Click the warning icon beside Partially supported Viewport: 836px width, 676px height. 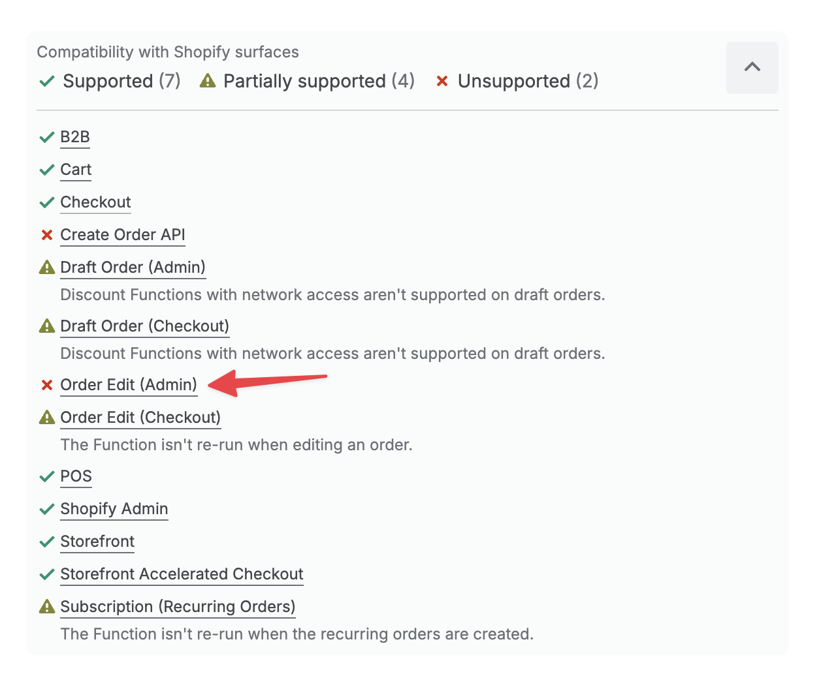click(x=208, y=81)
